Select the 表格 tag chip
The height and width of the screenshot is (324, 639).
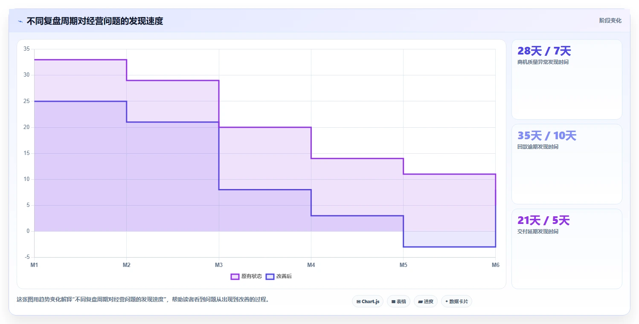(x=398, y=301)
